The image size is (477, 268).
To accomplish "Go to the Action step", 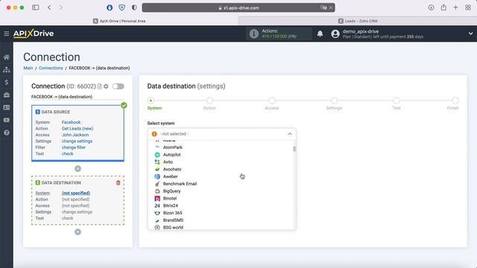I will [209, 100].
